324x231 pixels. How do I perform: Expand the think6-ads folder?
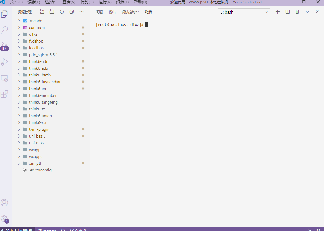(x=19, y=68)
